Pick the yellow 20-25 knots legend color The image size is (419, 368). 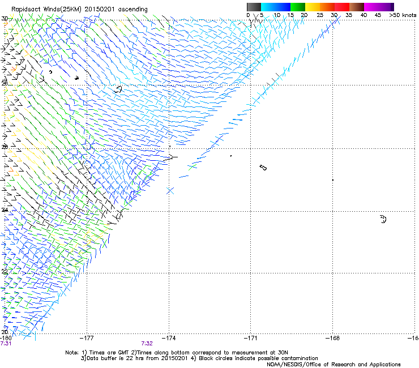tap(312, 7)
